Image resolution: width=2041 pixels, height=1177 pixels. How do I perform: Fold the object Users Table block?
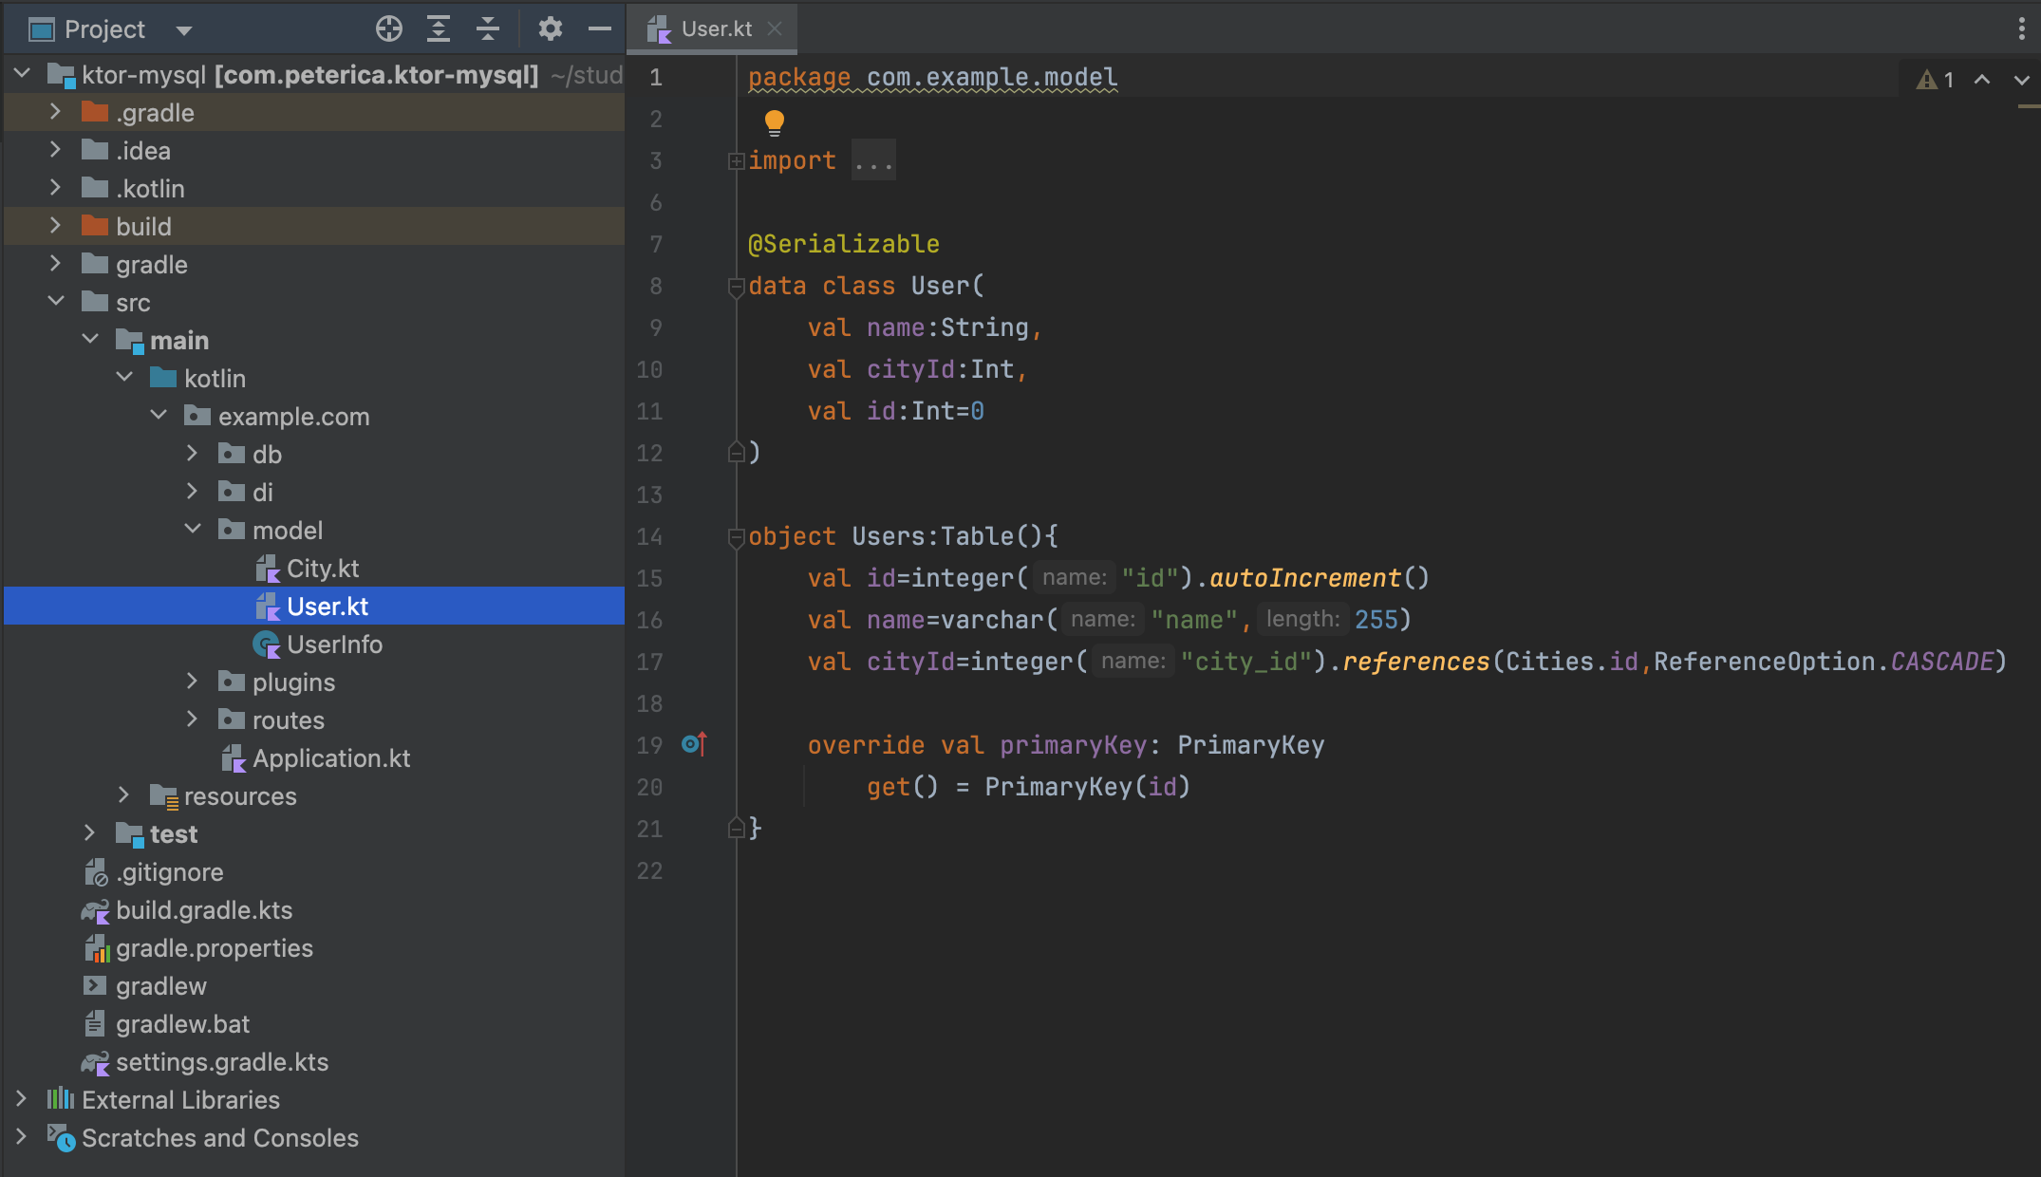click(736, 537)
